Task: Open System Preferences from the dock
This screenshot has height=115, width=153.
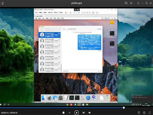Action: point(60,98)
